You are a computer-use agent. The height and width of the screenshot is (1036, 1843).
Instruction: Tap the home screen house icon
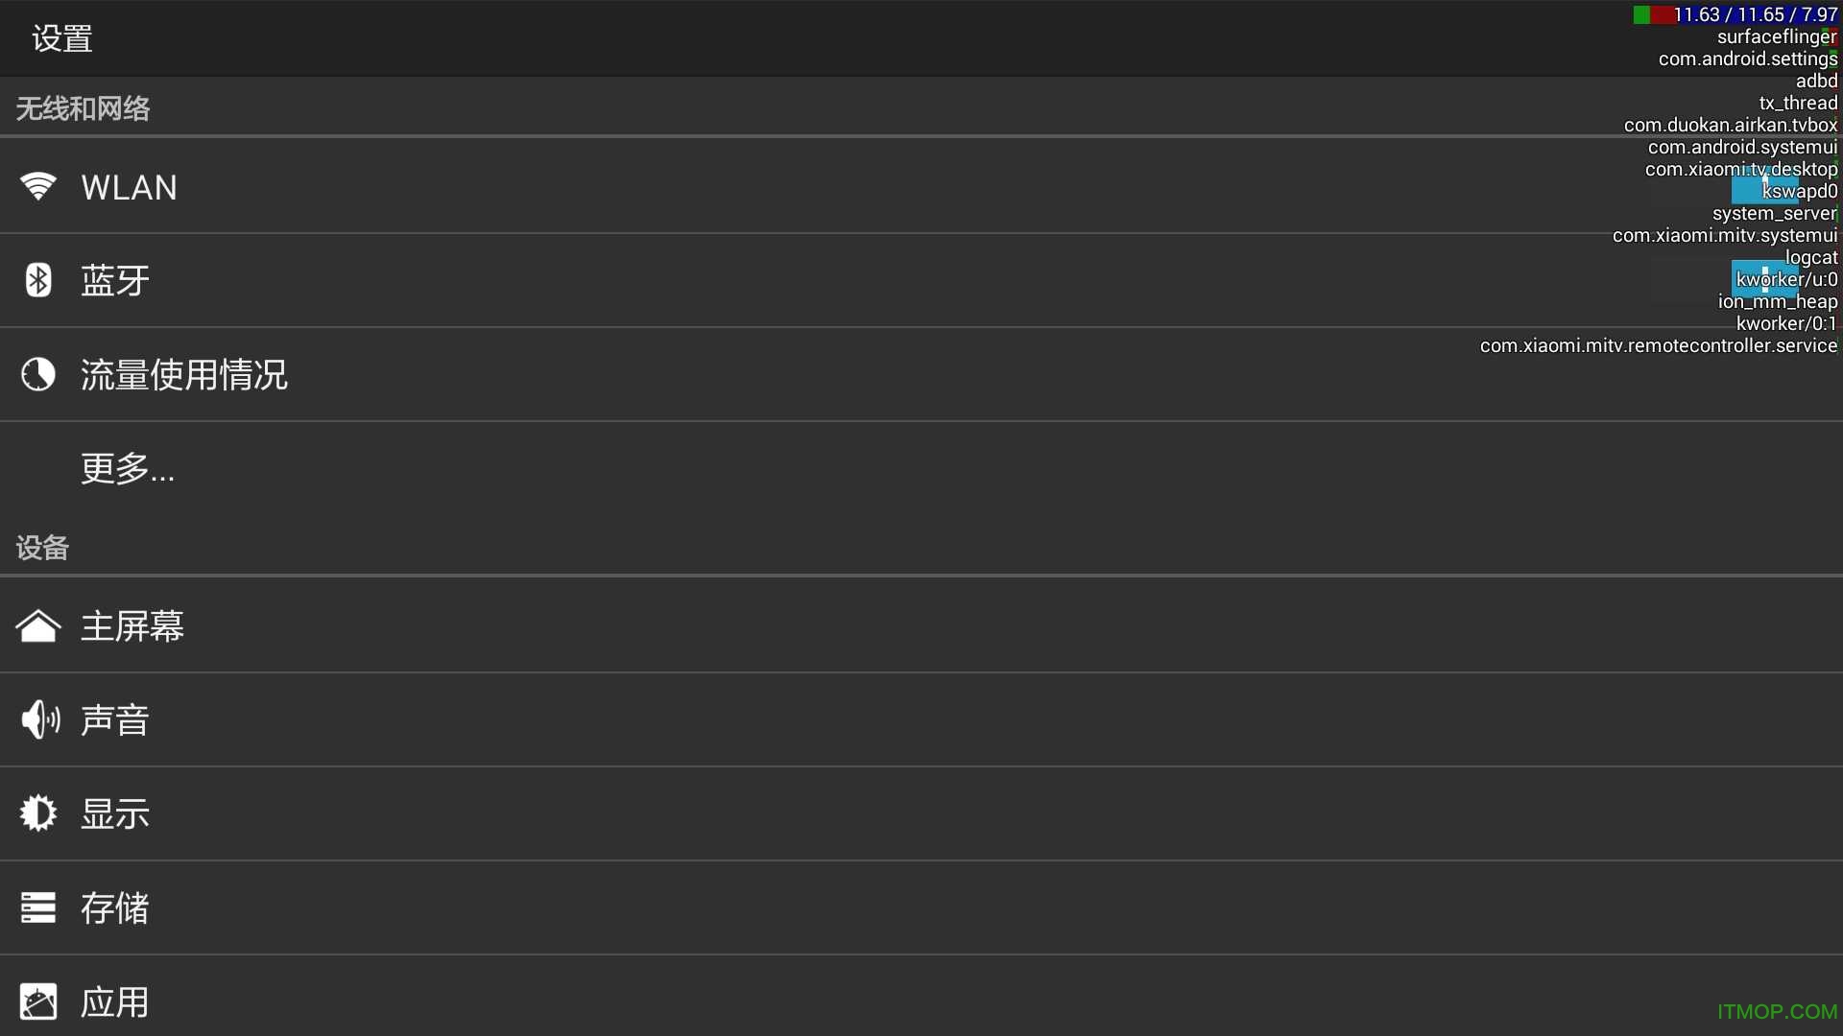[38, 626]
